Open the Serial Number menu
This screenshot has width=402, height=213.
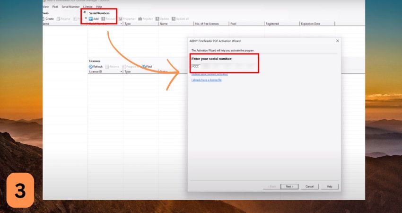[x=70, y=7]
